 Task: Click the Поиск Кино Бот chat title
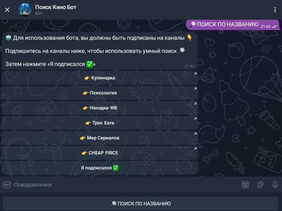pos(56,7)
